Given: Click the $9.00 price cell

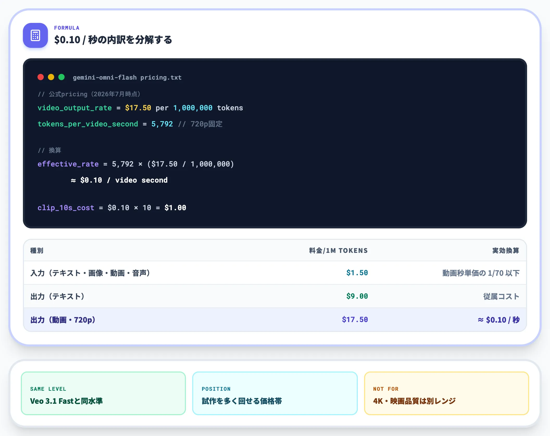Looking at the screenshot, I should click(357, 296).
